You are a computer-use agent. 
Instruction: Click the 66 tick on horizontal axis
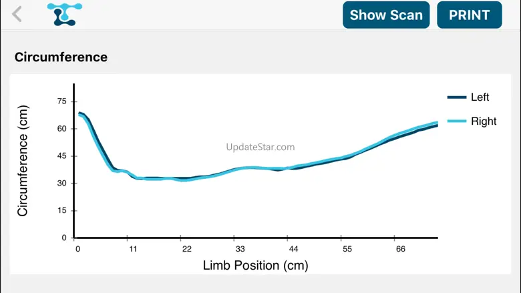pyautogui.click(x=401, y=249)
